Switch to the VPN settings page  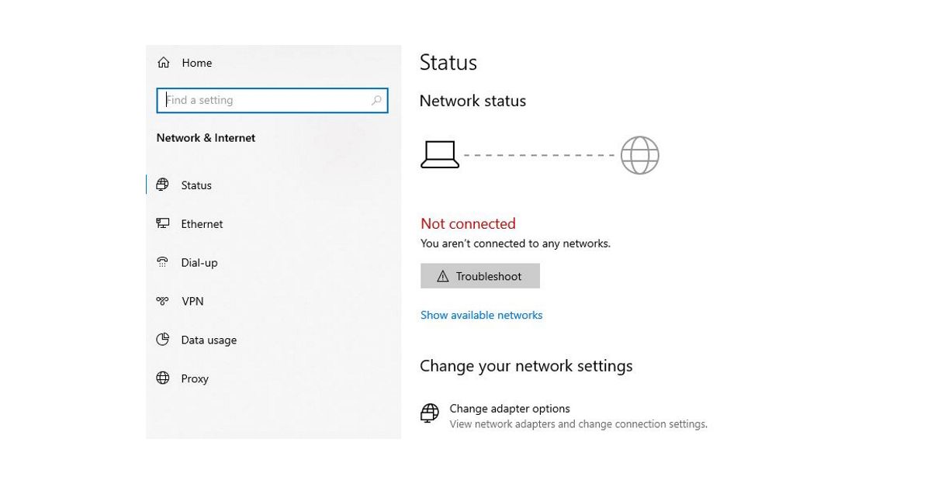pos(192,301)
